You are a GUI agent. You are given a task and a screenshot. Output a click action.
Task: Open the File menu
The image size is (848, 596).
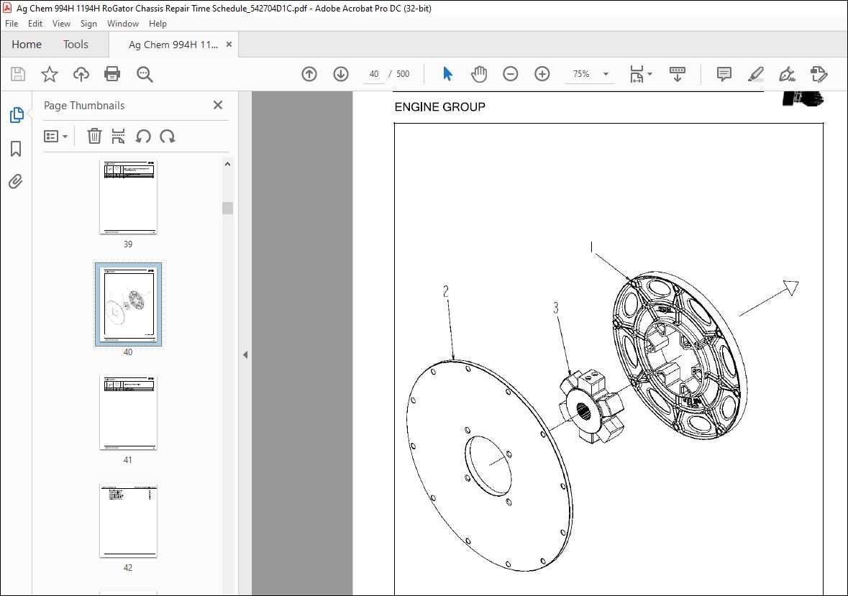(12, 24)
